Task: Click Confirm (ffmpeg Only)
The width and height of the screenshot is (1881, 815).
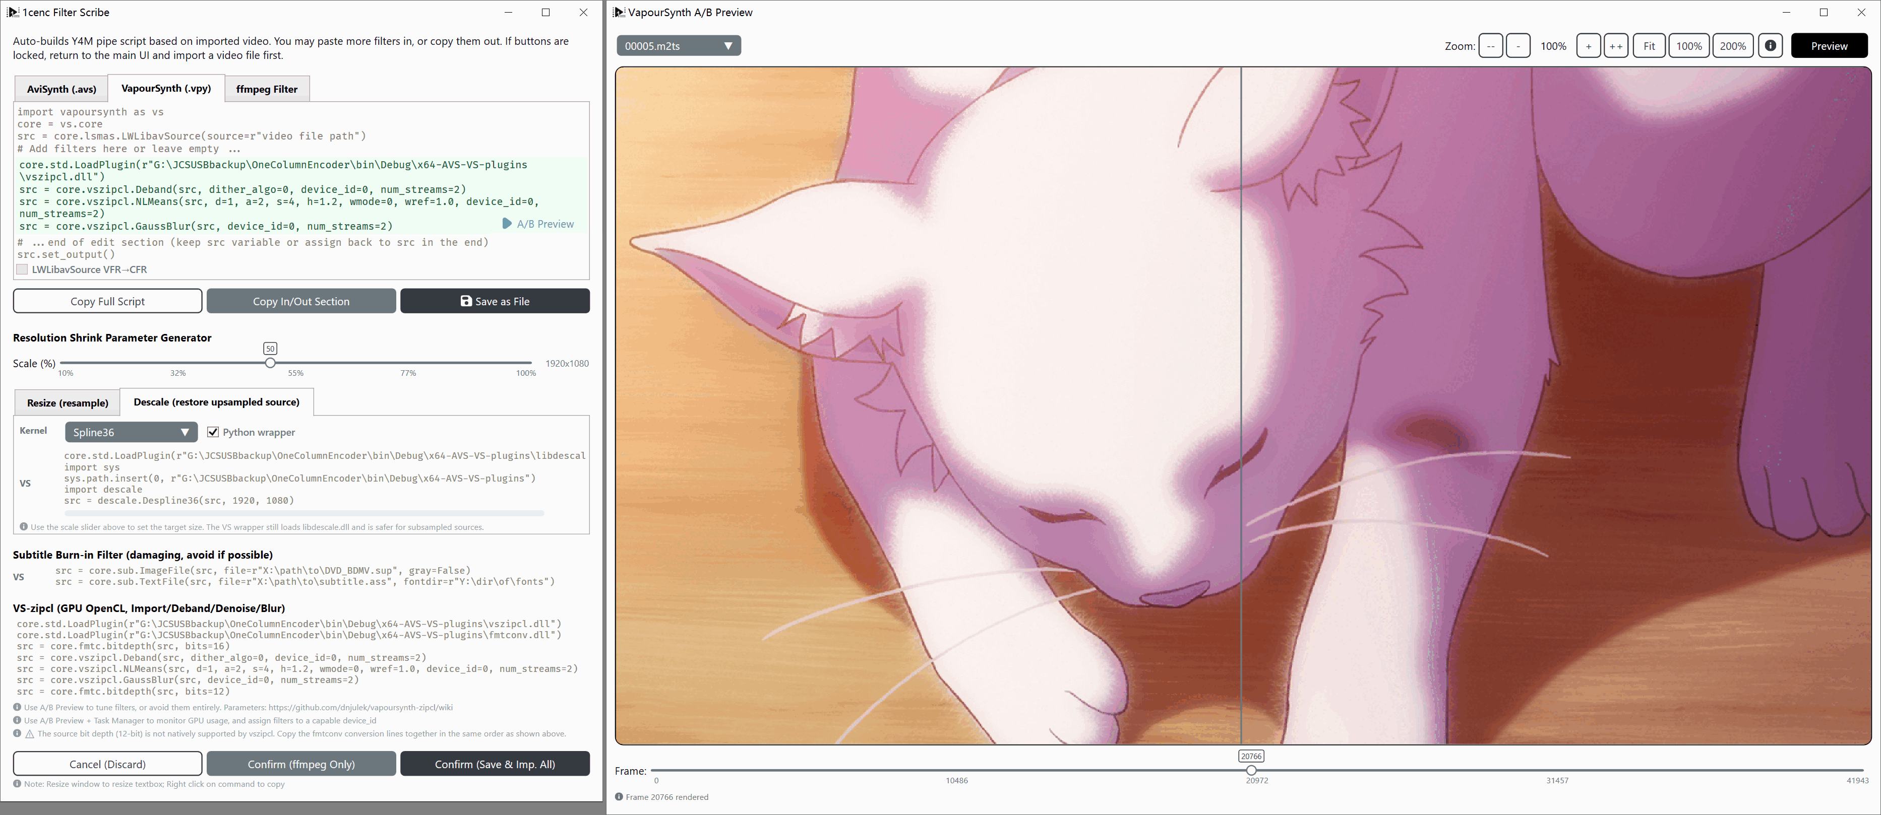Action: click(x=301, y=764)
